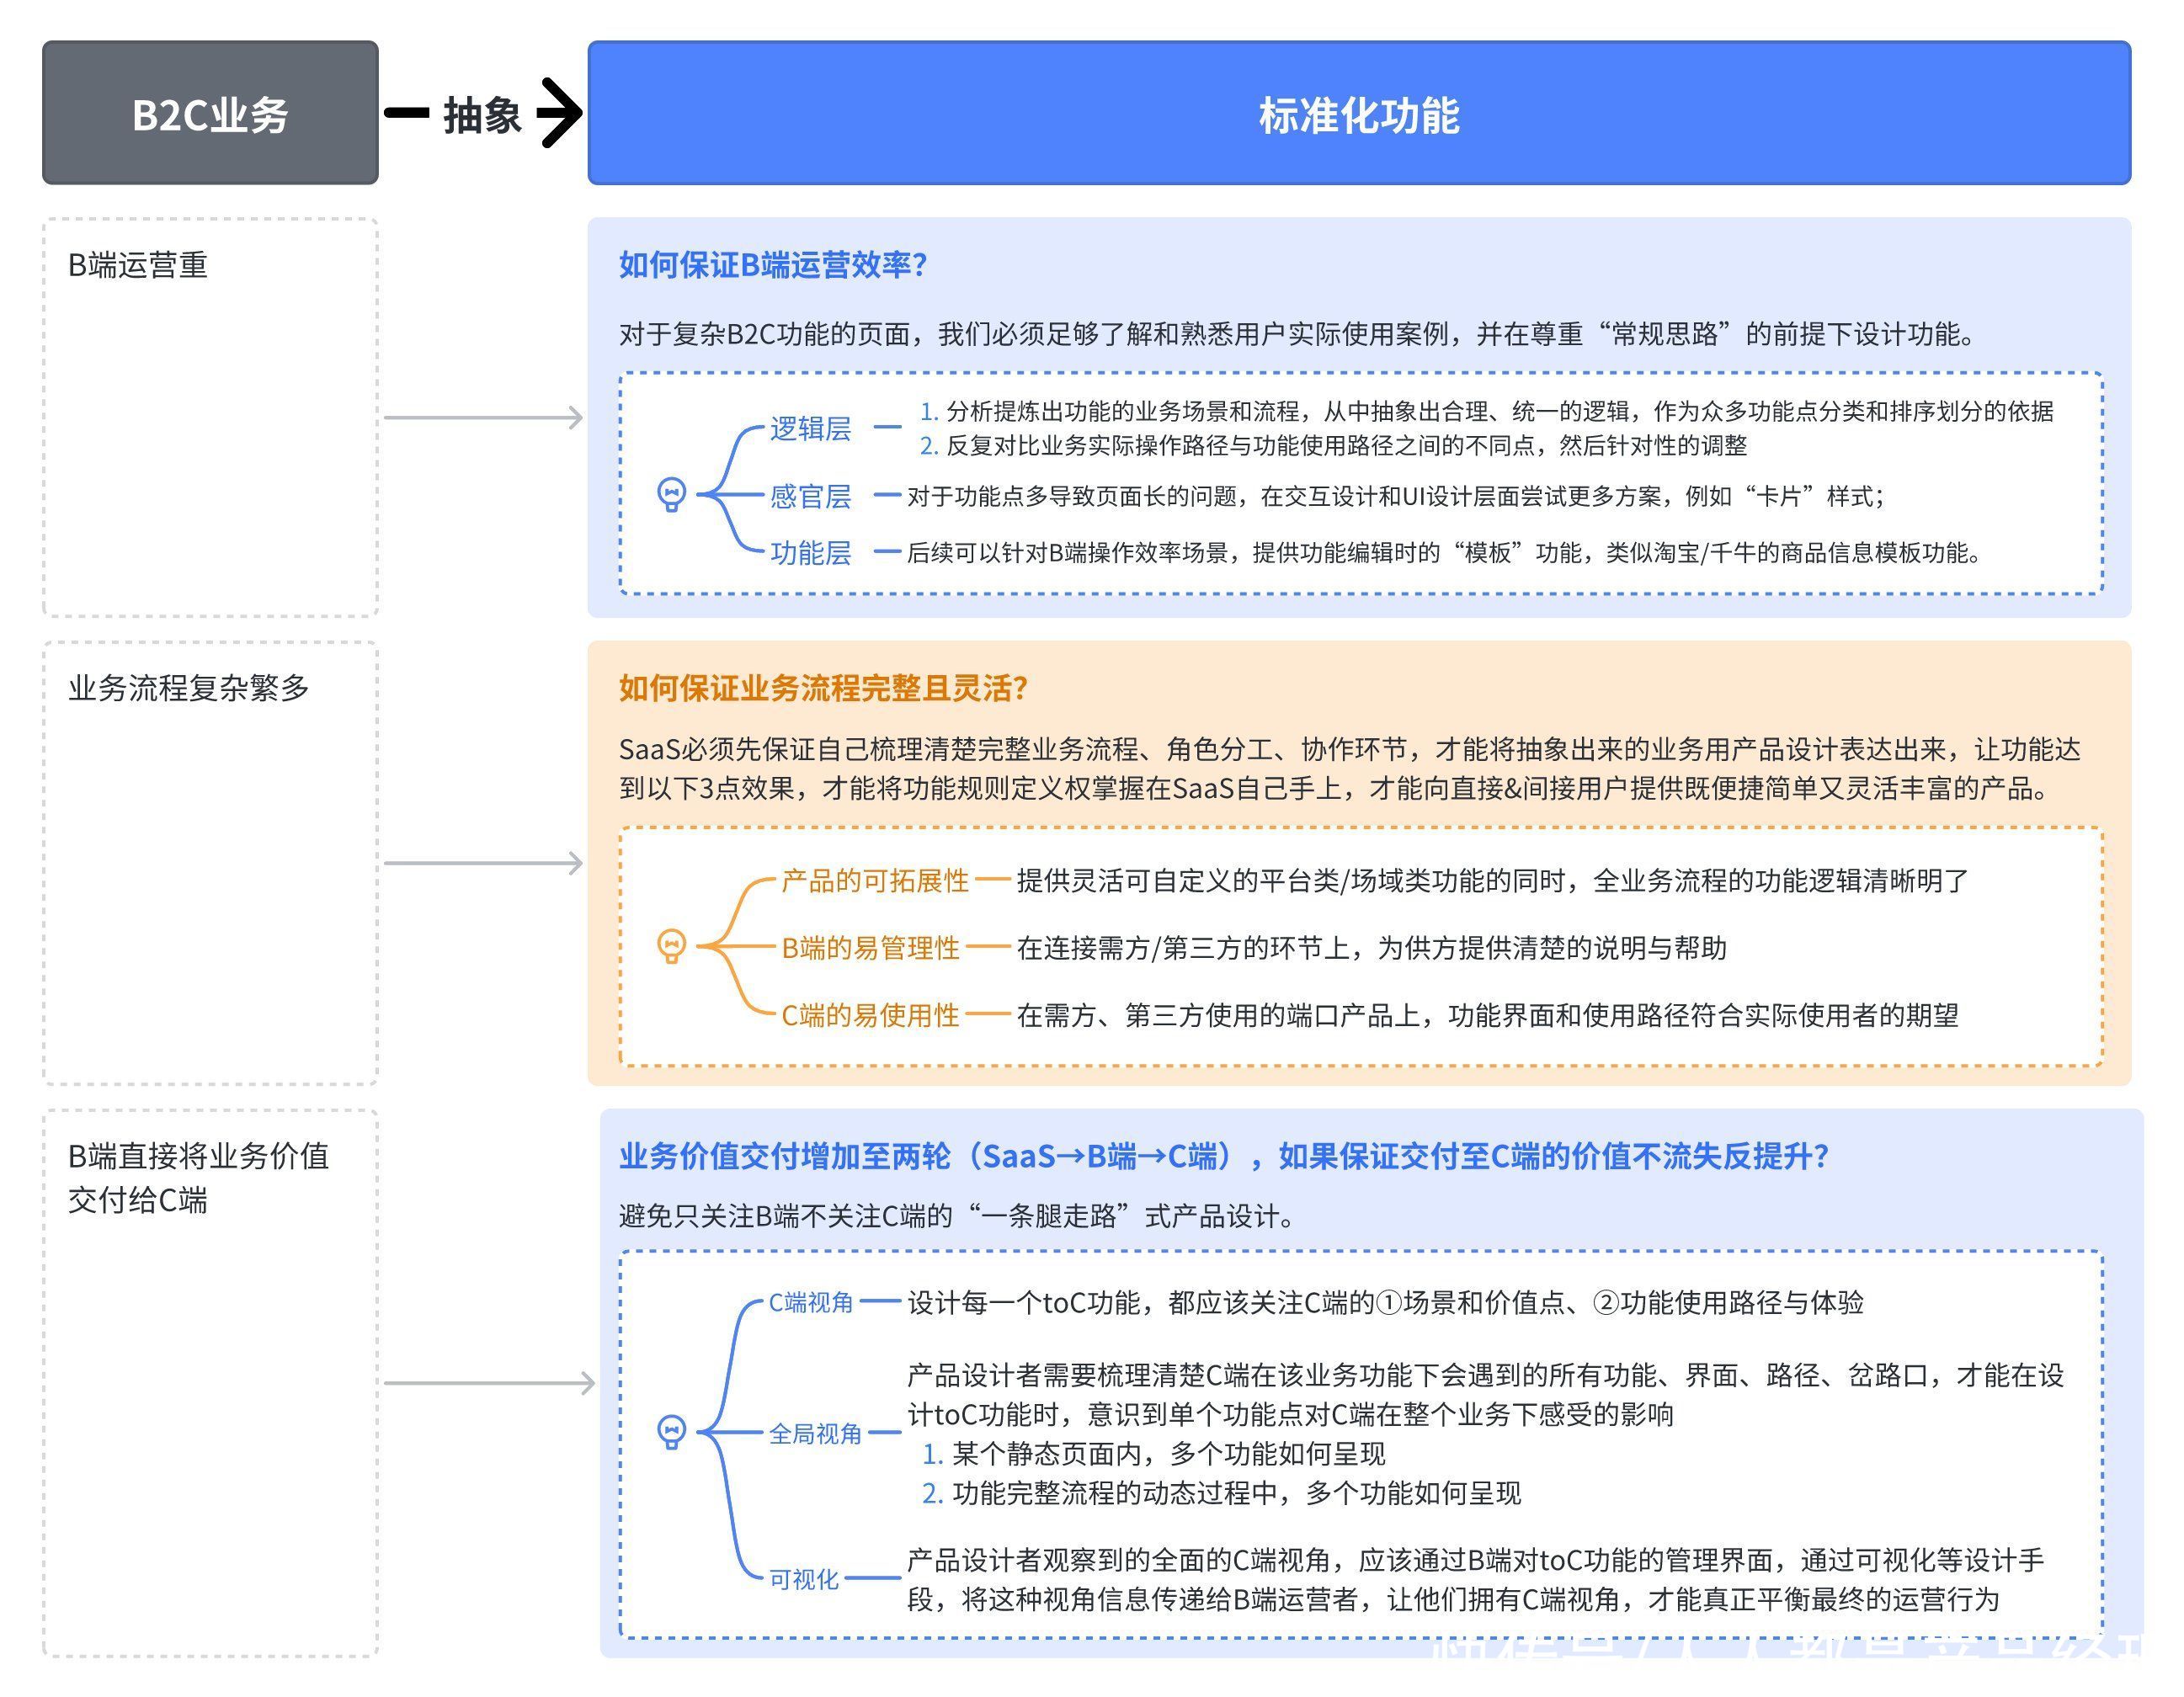Click the gray arrow from B端运营重

tap(483, 417)
